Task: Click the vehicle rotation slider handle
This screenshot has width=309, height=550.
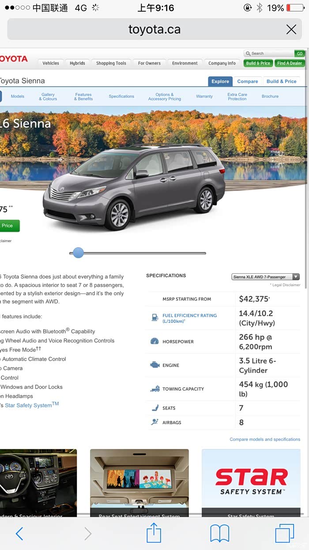Action: click(78, 252)
